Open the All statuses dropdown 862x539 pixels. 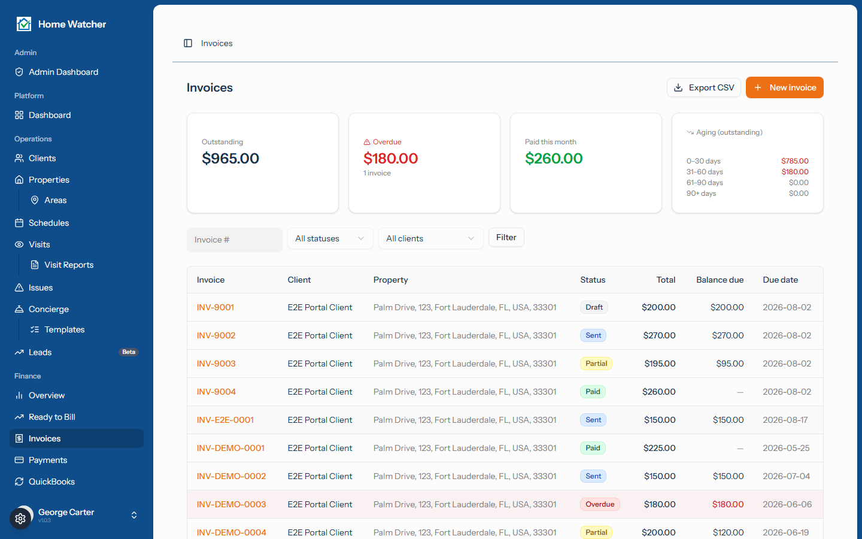point(330,238)
